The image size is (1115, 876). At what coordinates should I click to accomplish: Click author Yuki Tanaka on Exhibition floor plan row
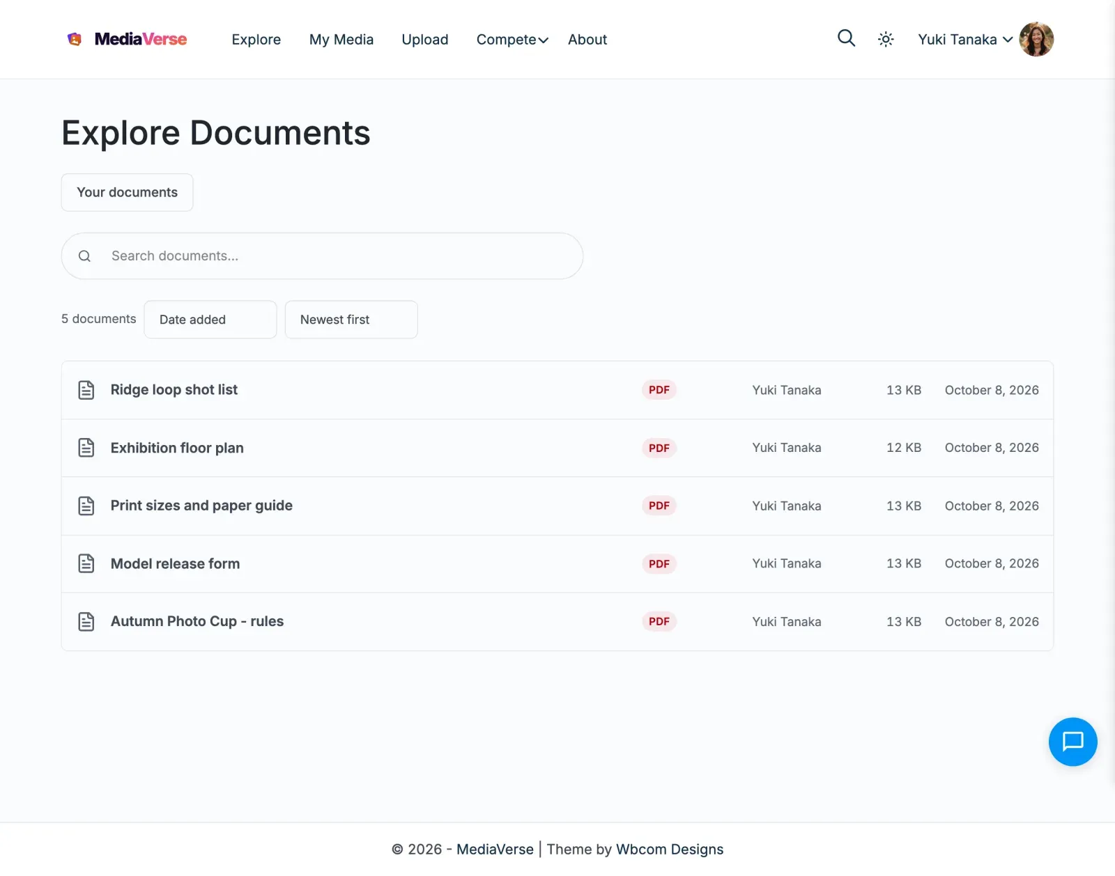787,448
